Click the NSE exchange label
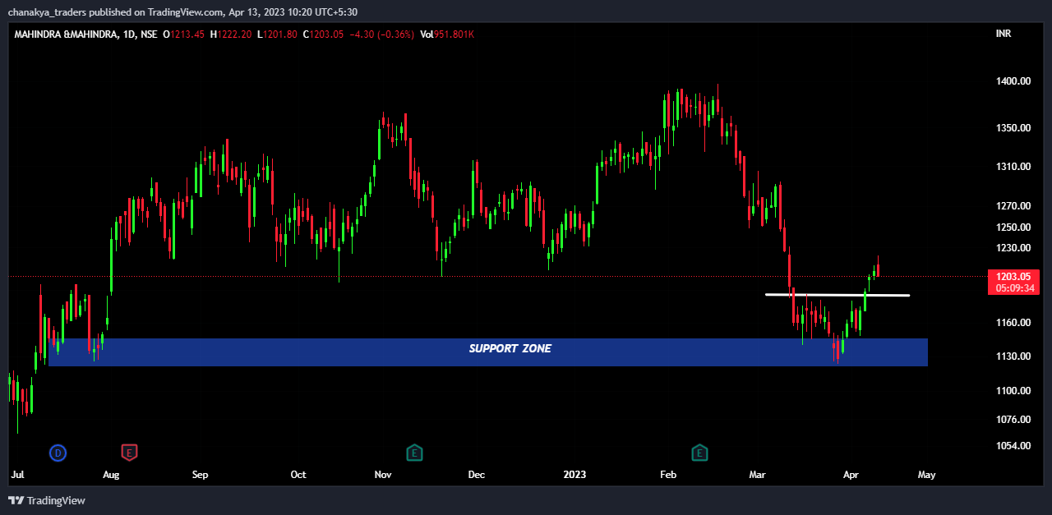 coord(149,34)
